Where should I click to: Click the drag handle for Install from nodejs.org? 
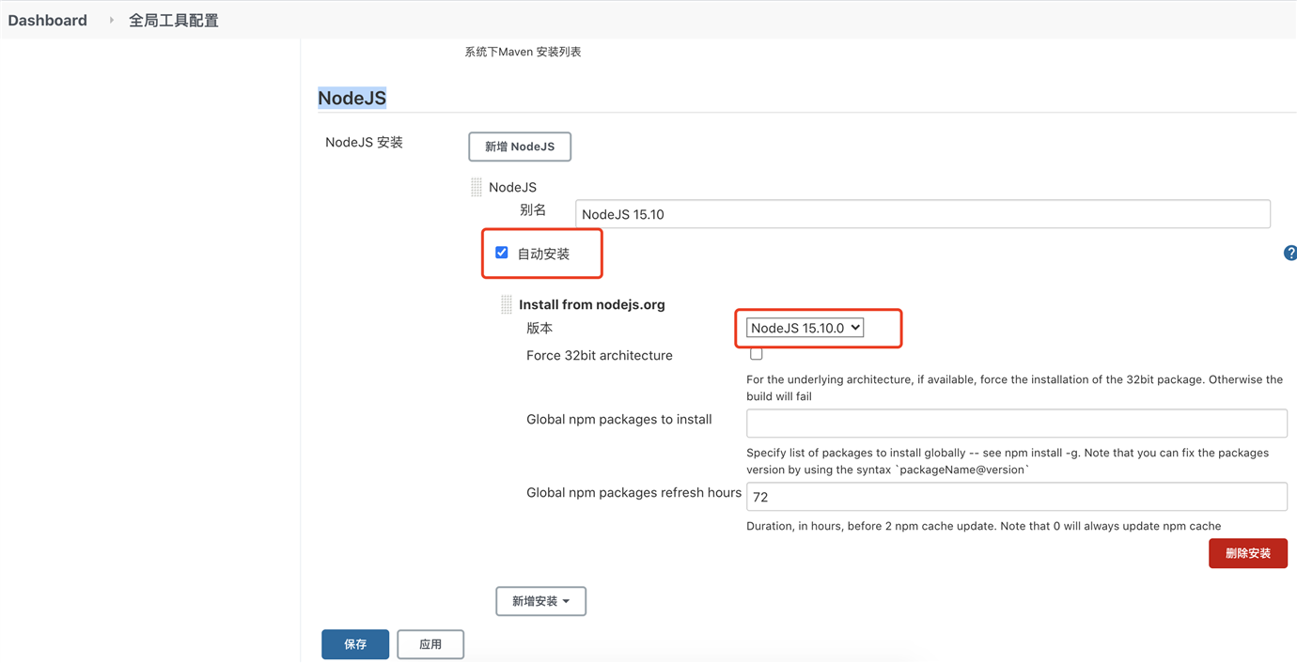click(x=507, y=304)
